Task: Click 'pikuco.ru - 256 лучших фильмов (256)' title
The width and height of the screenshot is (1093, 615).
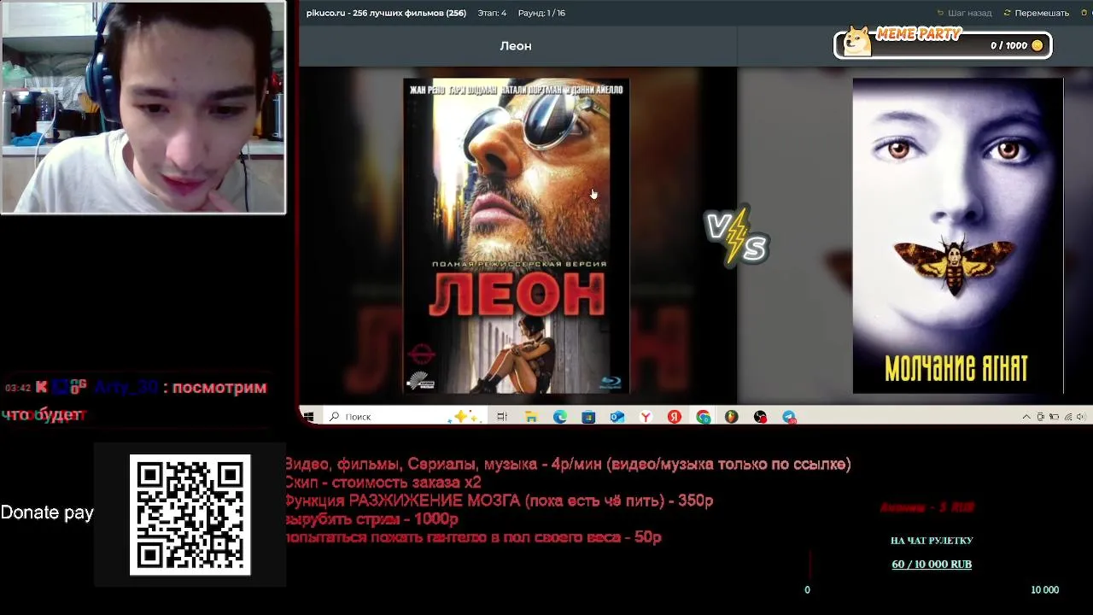Action: tap(386, 13)
